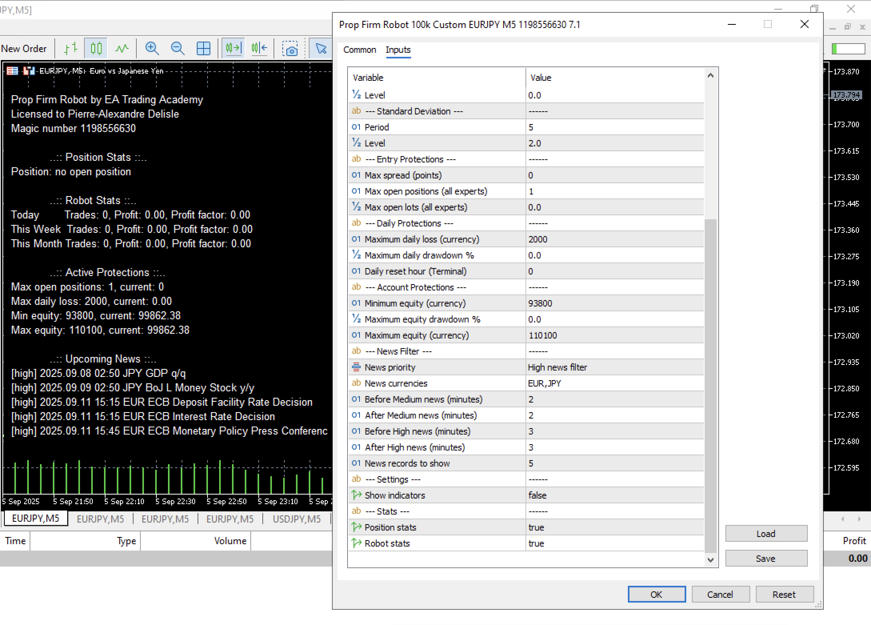871x625 pixels.
Task: Click the Time column header in trade panel
Action: click(15, 541)
